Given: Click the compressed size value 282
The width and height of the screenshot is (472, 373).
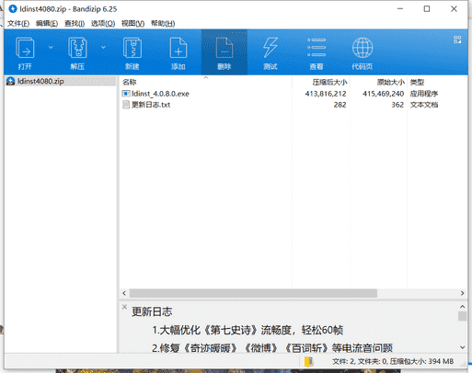Looking at the screenshot, I should (x=340, y=105).
